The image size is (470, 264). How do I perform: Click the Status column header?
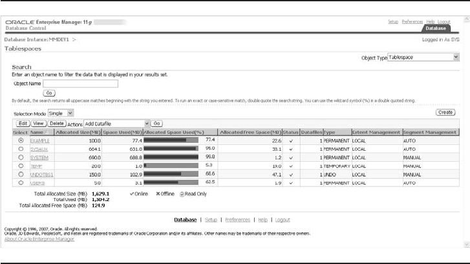(x=291, y=132)
